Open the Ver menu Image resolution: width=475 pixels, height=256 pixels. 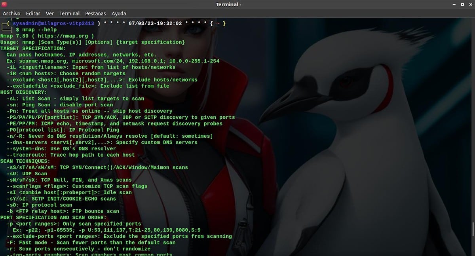click(50, 13)
